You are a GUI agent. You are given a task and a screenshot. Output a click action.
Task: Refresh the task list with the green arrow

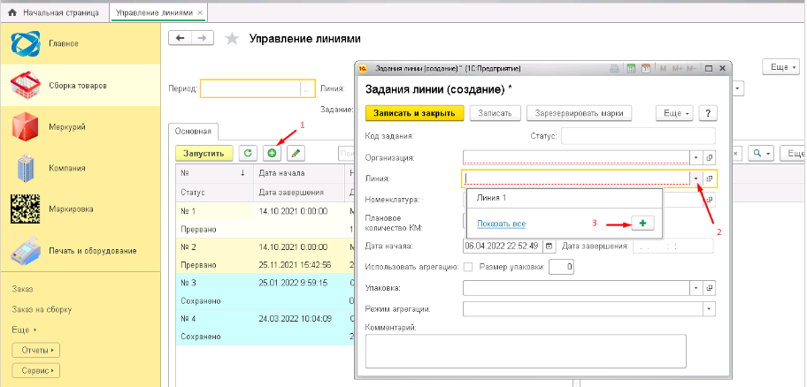coord(248,153)
